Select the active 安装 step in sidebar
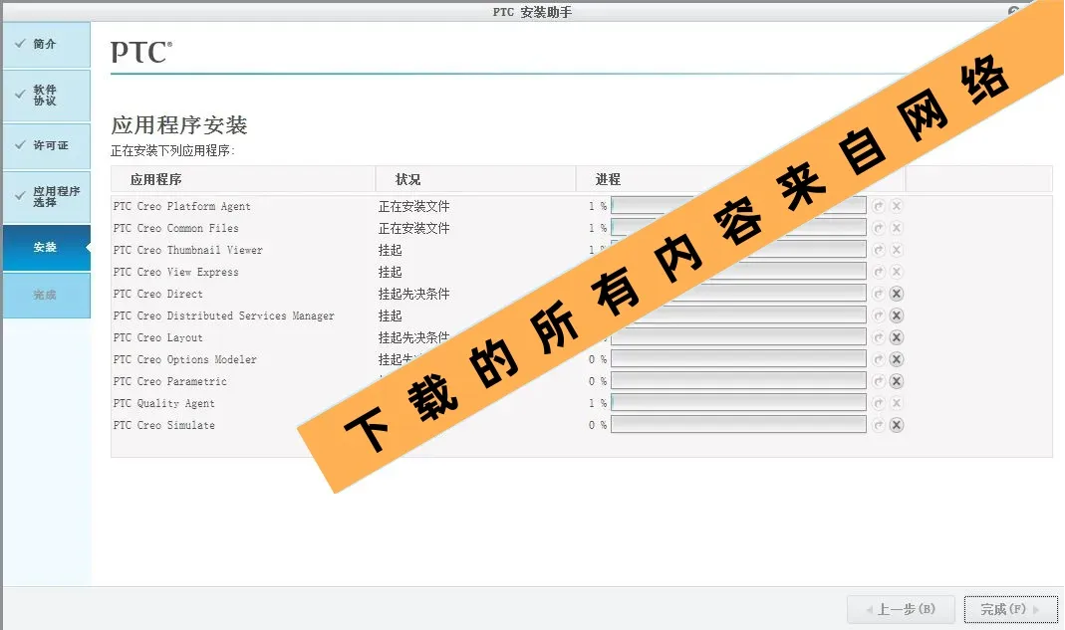This screenshot has width=1065, height=630. tap(47, 247)
